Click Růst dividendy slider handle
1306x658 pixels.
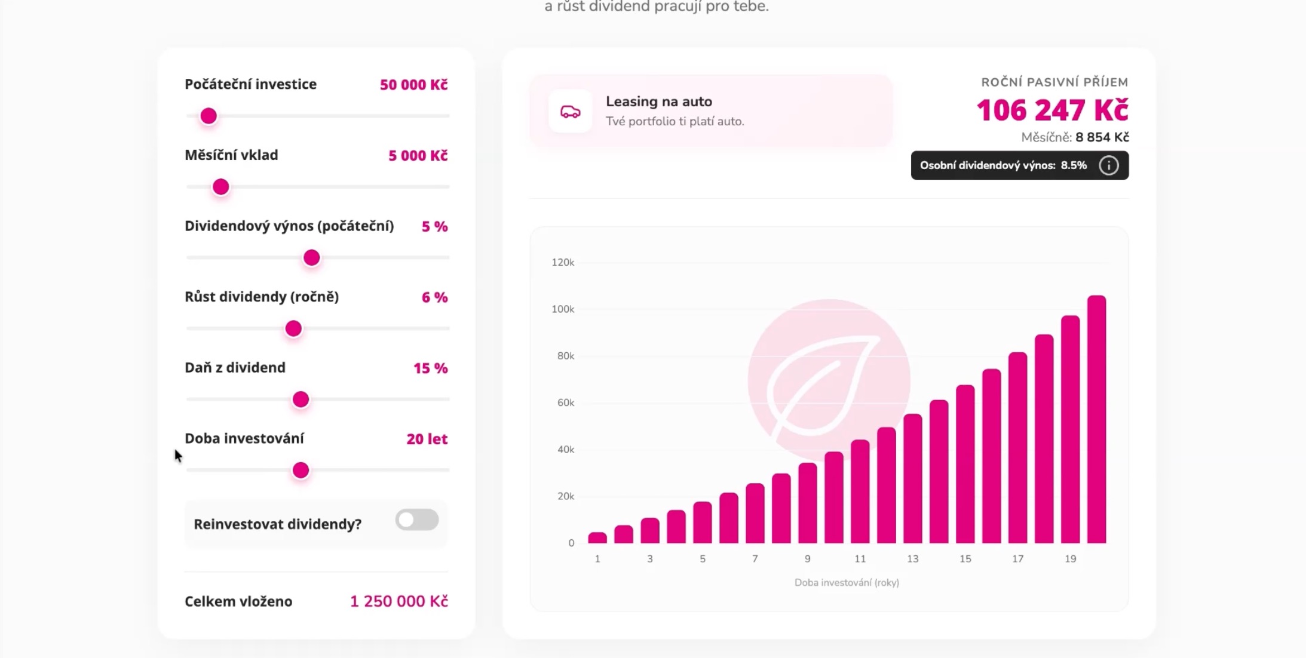tap(293, 328)
